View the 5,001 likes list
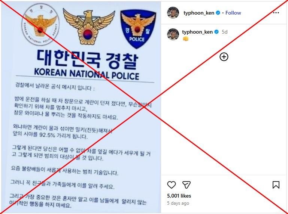Screen dimensions: 288x214 point(179,196)
